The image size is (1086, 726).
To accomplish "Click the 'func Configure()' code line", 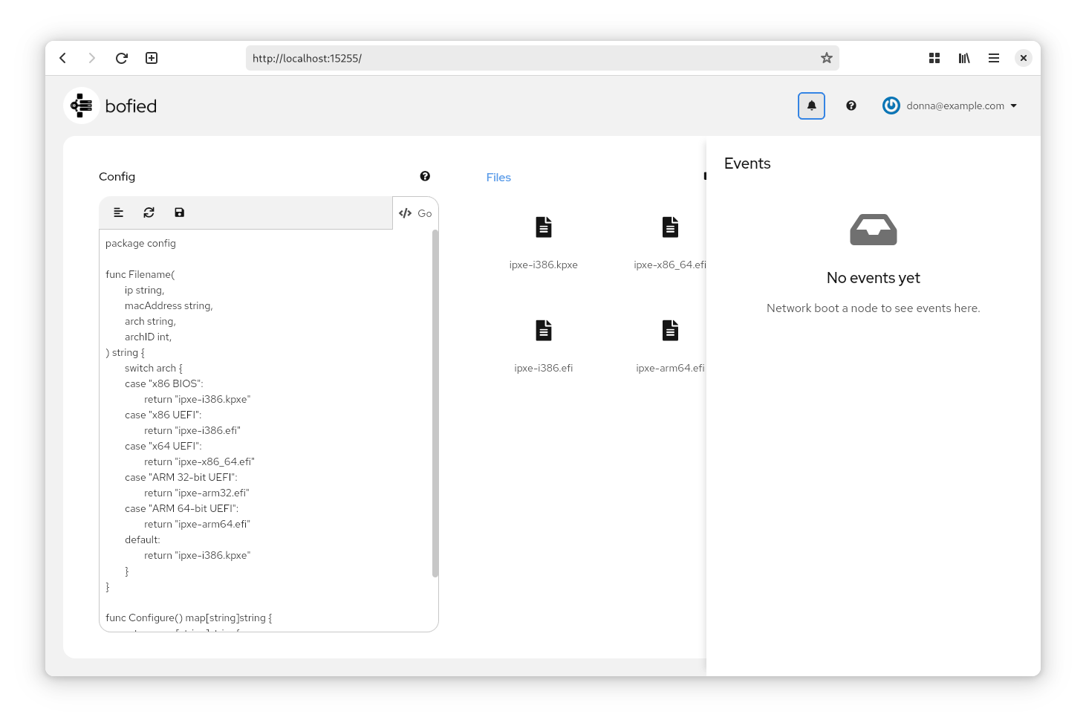I will (x=189, y=618).
